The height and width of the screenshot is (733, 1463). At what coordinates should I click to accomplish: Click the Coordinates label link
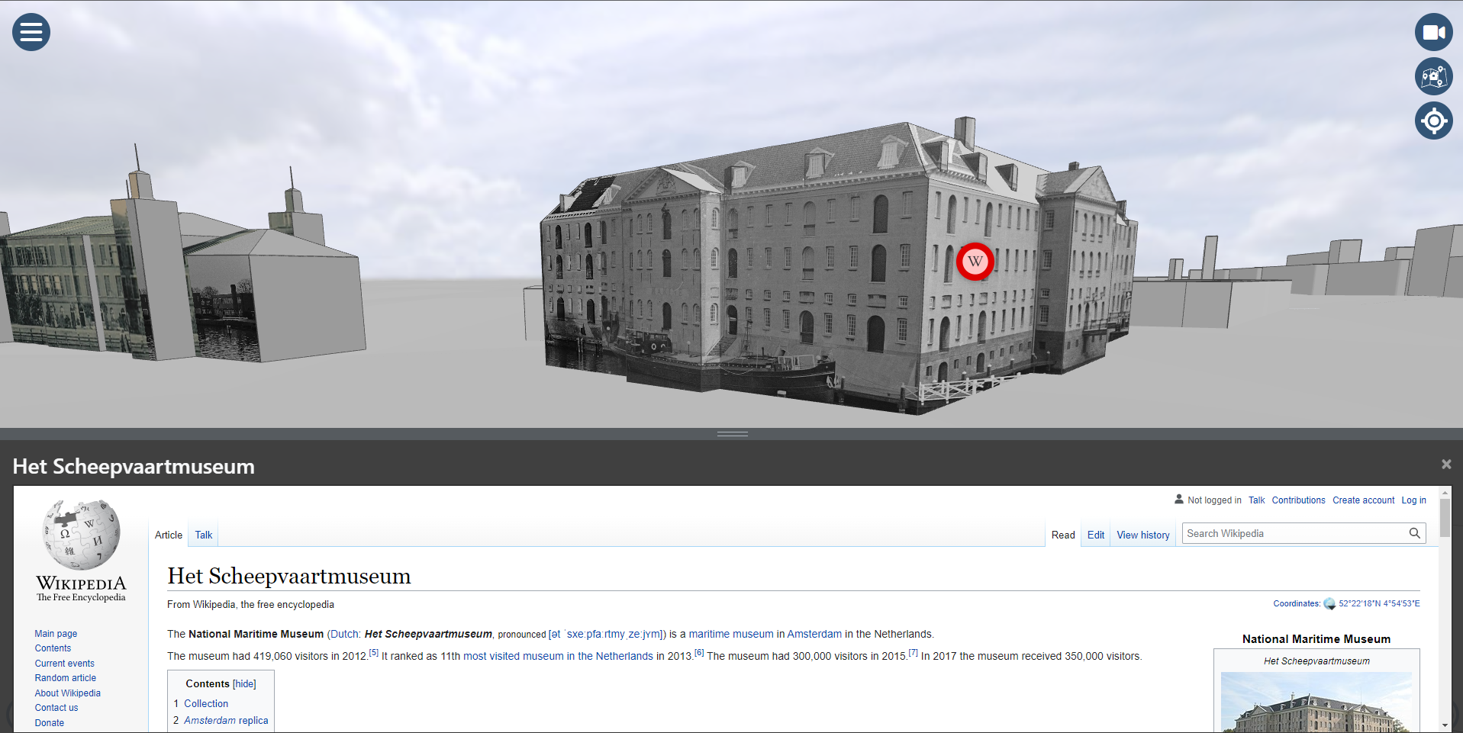point(1296,604)
